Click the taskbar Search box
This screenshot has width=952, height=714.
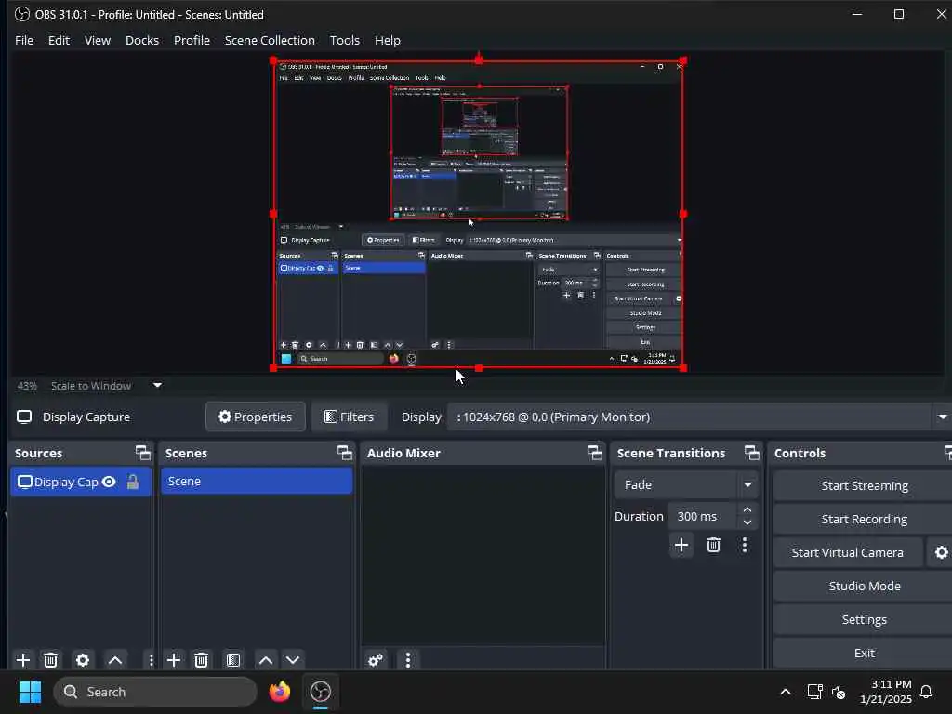click(x=155, y=692)
